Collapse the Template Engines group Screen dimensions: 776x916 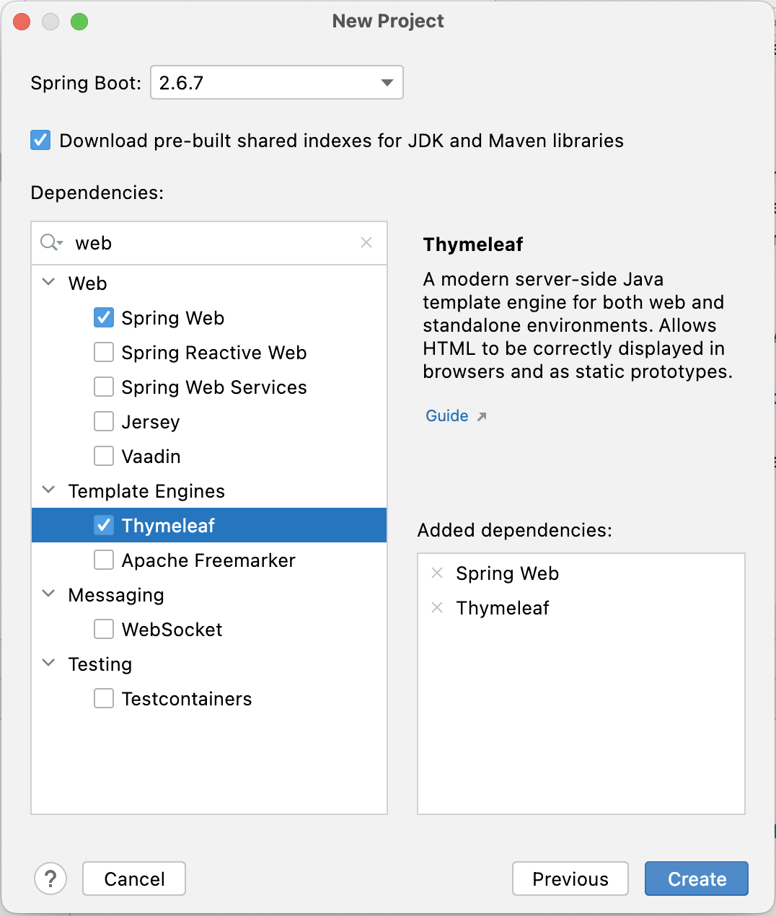49,490
